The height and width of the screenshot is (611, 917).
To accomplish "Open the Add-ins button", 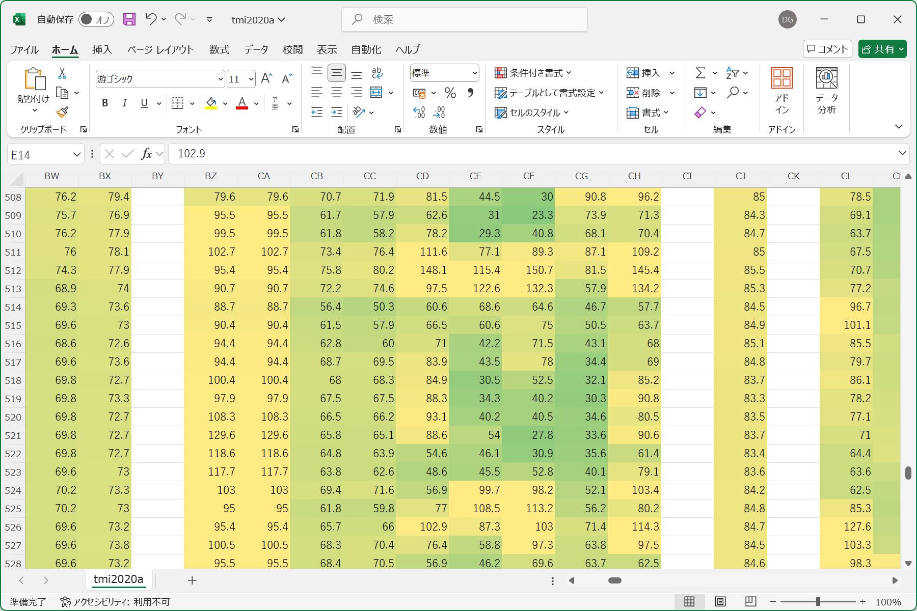I will pyautogui.click(x=781, y=91).
